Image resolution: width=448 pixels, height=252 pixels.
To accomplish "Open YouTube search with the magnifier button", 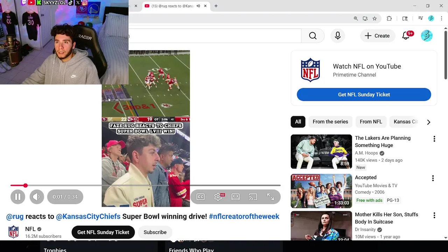I will 313,36.
